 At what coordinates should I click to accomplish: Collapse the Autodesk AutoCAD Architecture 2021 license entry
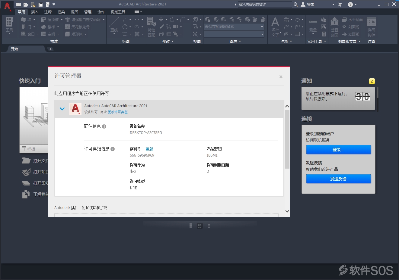tap(62, 109)
